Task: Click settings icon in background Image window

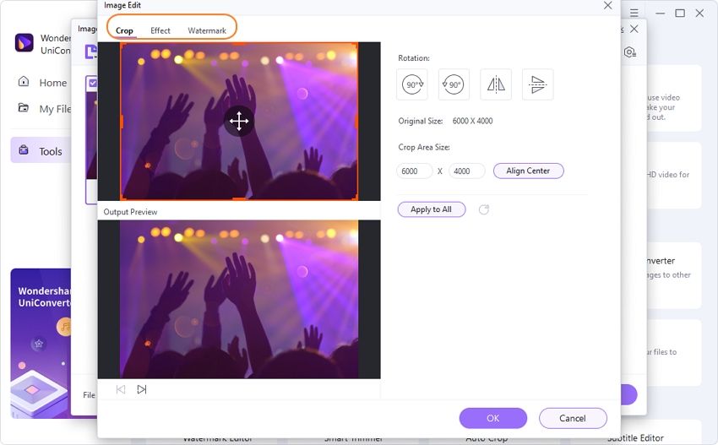Action: coord(630,52)
